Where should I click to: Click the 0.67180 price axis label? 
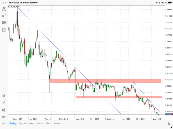169,99
